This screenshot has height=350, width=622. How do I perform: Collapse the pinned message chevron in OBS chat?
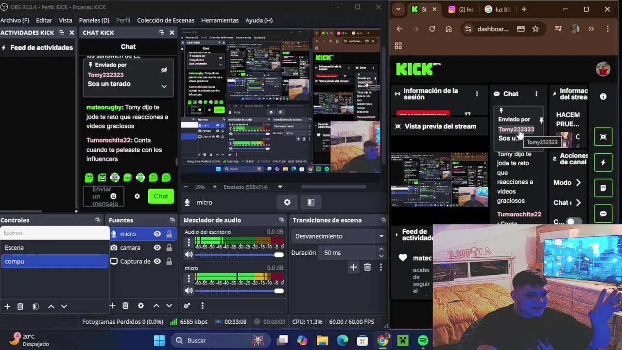[x=164, y=87]
